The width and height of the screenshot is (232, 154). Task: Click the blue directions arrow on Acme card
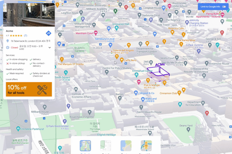[49, 33]
